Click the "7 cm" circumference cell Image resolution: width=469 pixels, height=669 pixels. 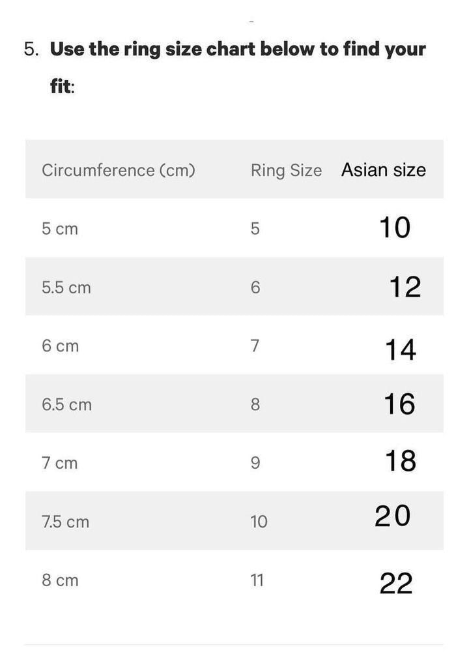click(59, 463)
